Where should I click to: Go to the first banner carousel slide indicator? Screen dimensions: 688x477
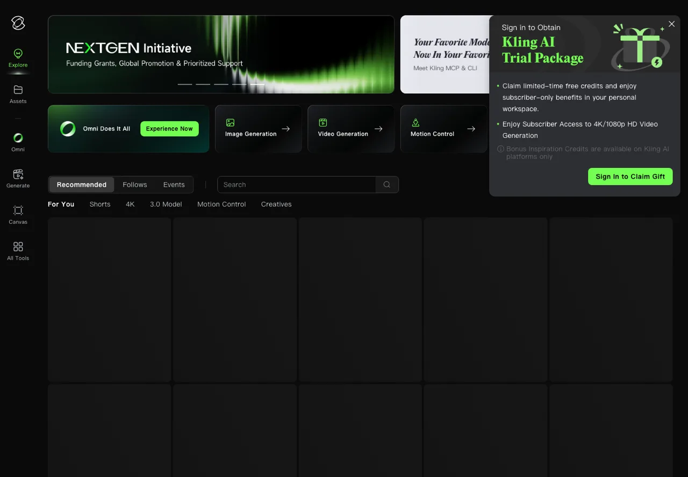(x=185, y=84)
